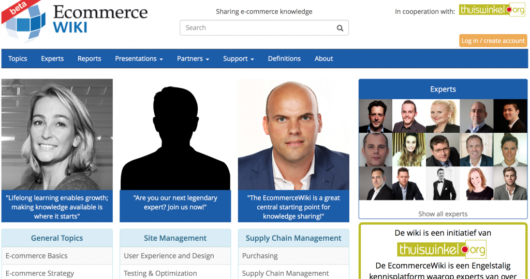
Task: Open the Purchasing topic link
Action: (x=260, y=256)
